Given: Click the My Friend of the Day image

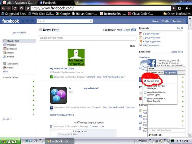Looking at the screenshot, I should (76, 57).
